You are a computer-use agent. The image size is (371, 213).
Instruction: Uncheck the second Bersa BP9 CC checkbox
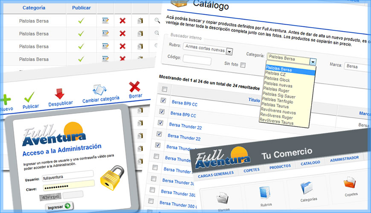(162, 111)
